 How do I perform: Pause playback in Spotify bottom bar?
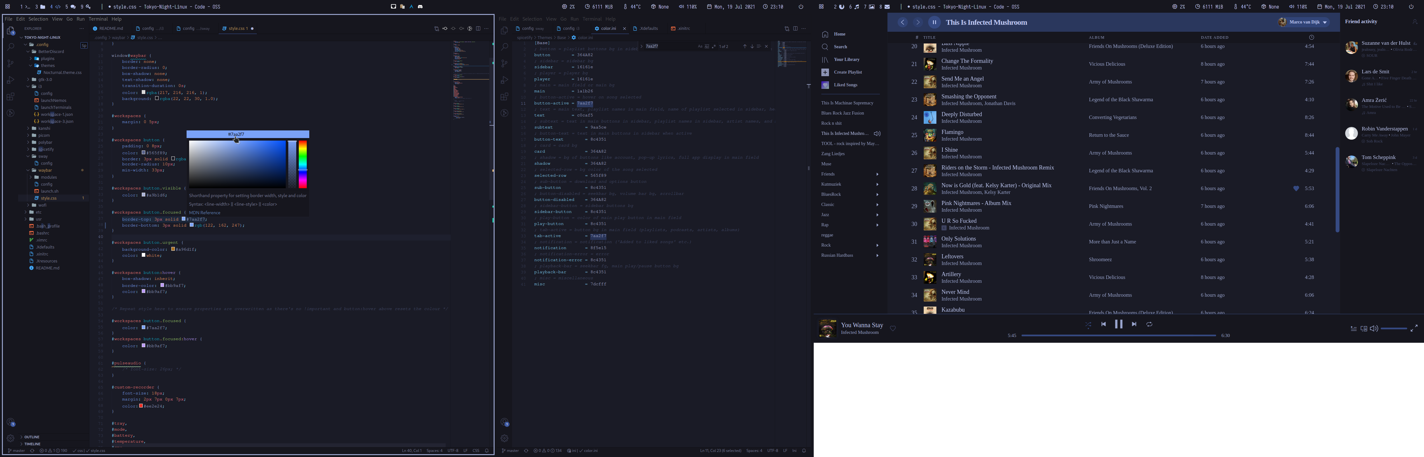1118,324
